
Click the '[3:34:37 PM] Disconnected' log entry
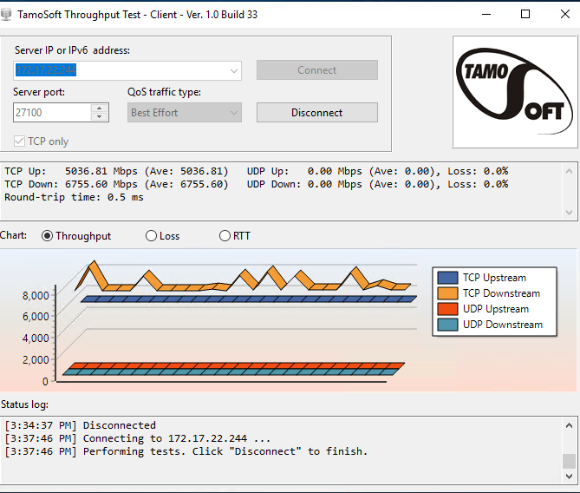coord(81,425)
